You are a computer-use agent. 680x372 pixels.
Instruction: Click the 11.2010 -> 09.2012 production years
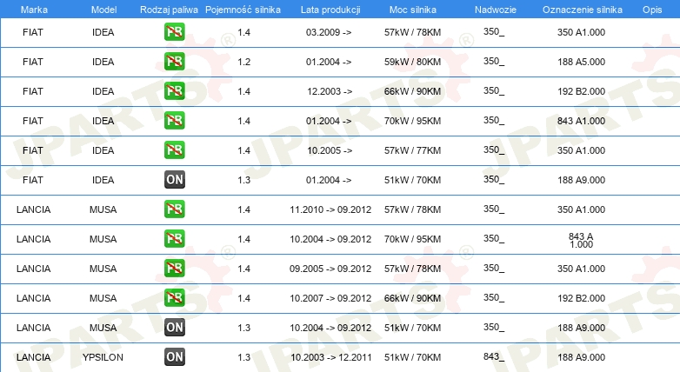[330, 209]
